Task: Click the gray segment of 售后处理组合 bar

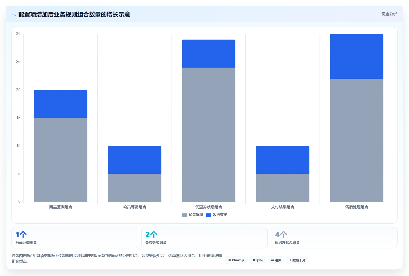Action: click(x=357, y=140)
